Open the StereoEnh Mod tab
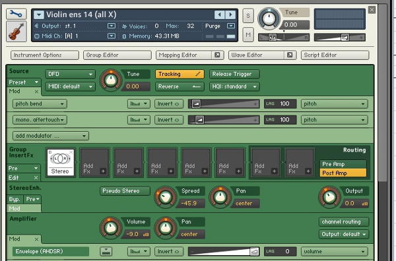396x261 pixels. click(24, 208)
